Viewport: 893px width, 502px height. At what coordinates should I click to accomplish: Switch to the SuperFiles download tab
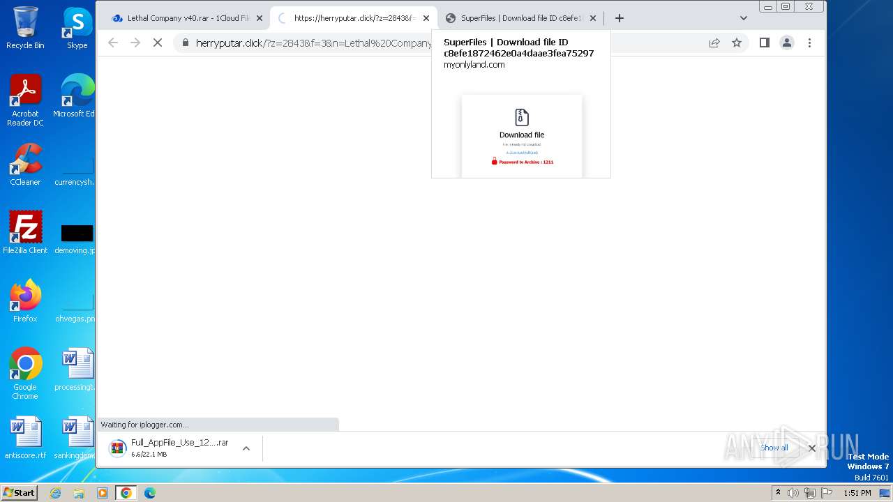(520, 18)
